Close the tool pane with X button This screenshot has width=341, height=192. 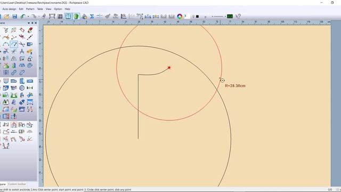36,23
